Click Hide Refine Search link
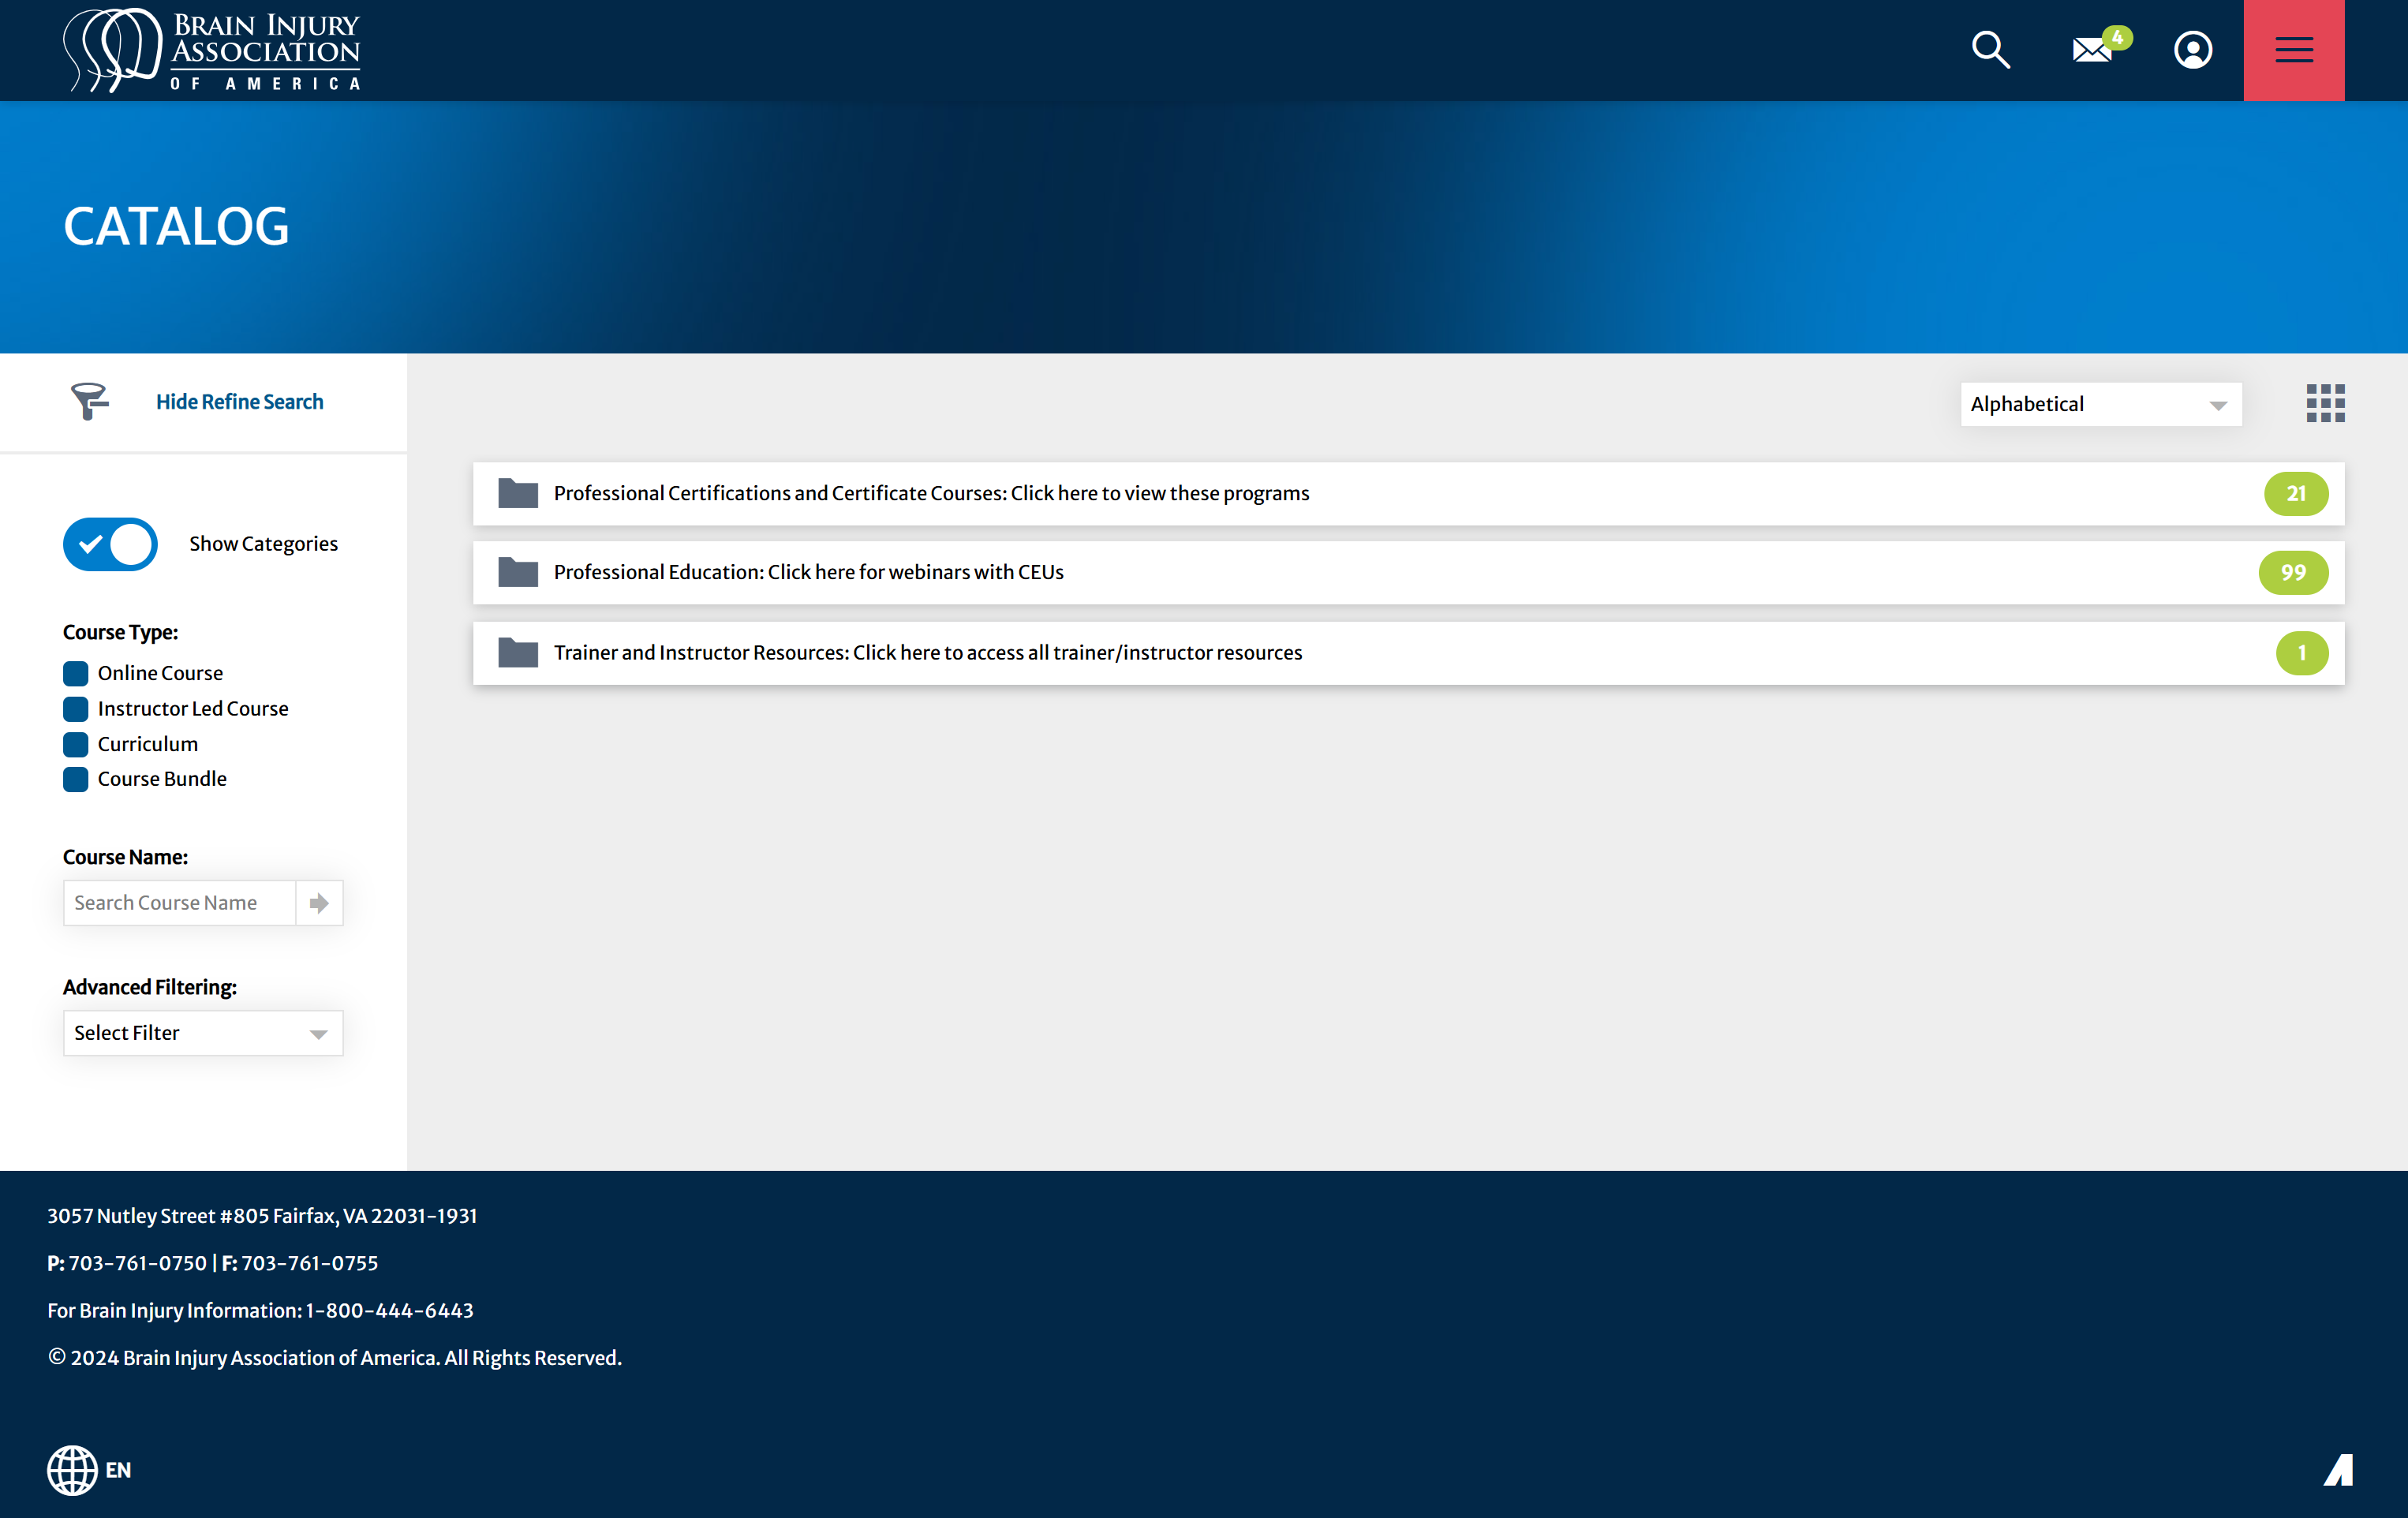This screenshot has width=2408, height=1518. tap(240, 401)
